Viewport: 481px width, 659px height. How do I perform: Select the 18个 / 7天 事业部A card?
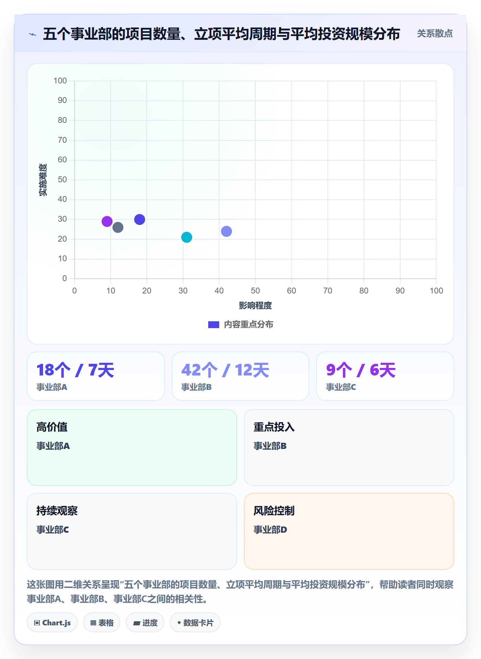tap(96, 376)
